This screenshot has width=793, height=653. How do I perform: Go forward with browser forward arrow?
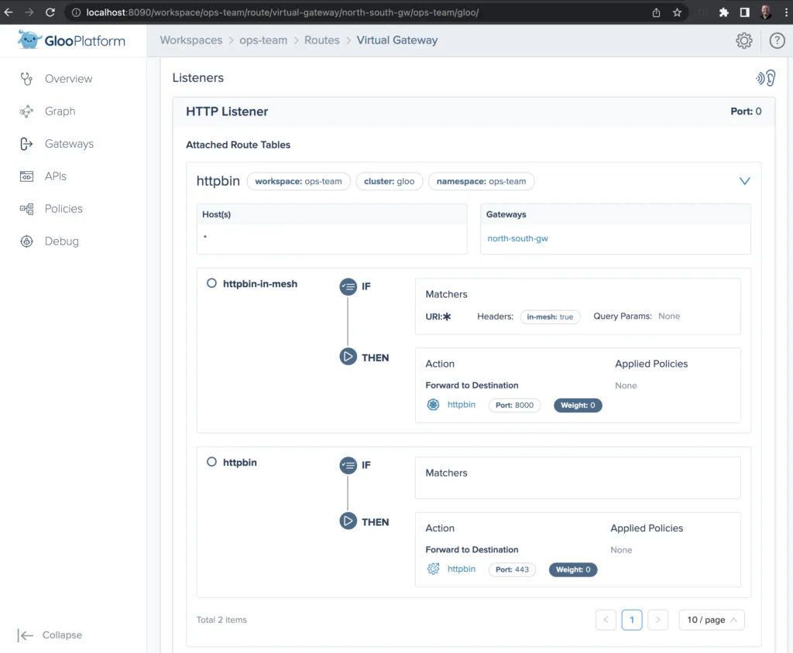[x=29, y=12]
